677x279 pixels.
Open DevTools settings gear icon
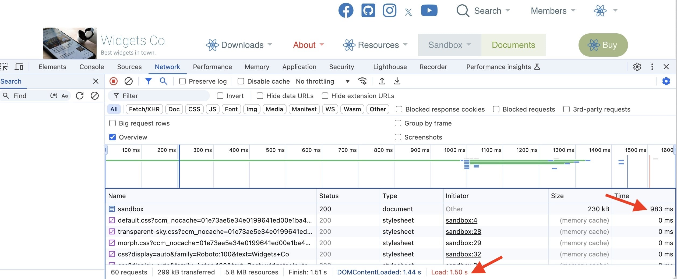point(637,67)
